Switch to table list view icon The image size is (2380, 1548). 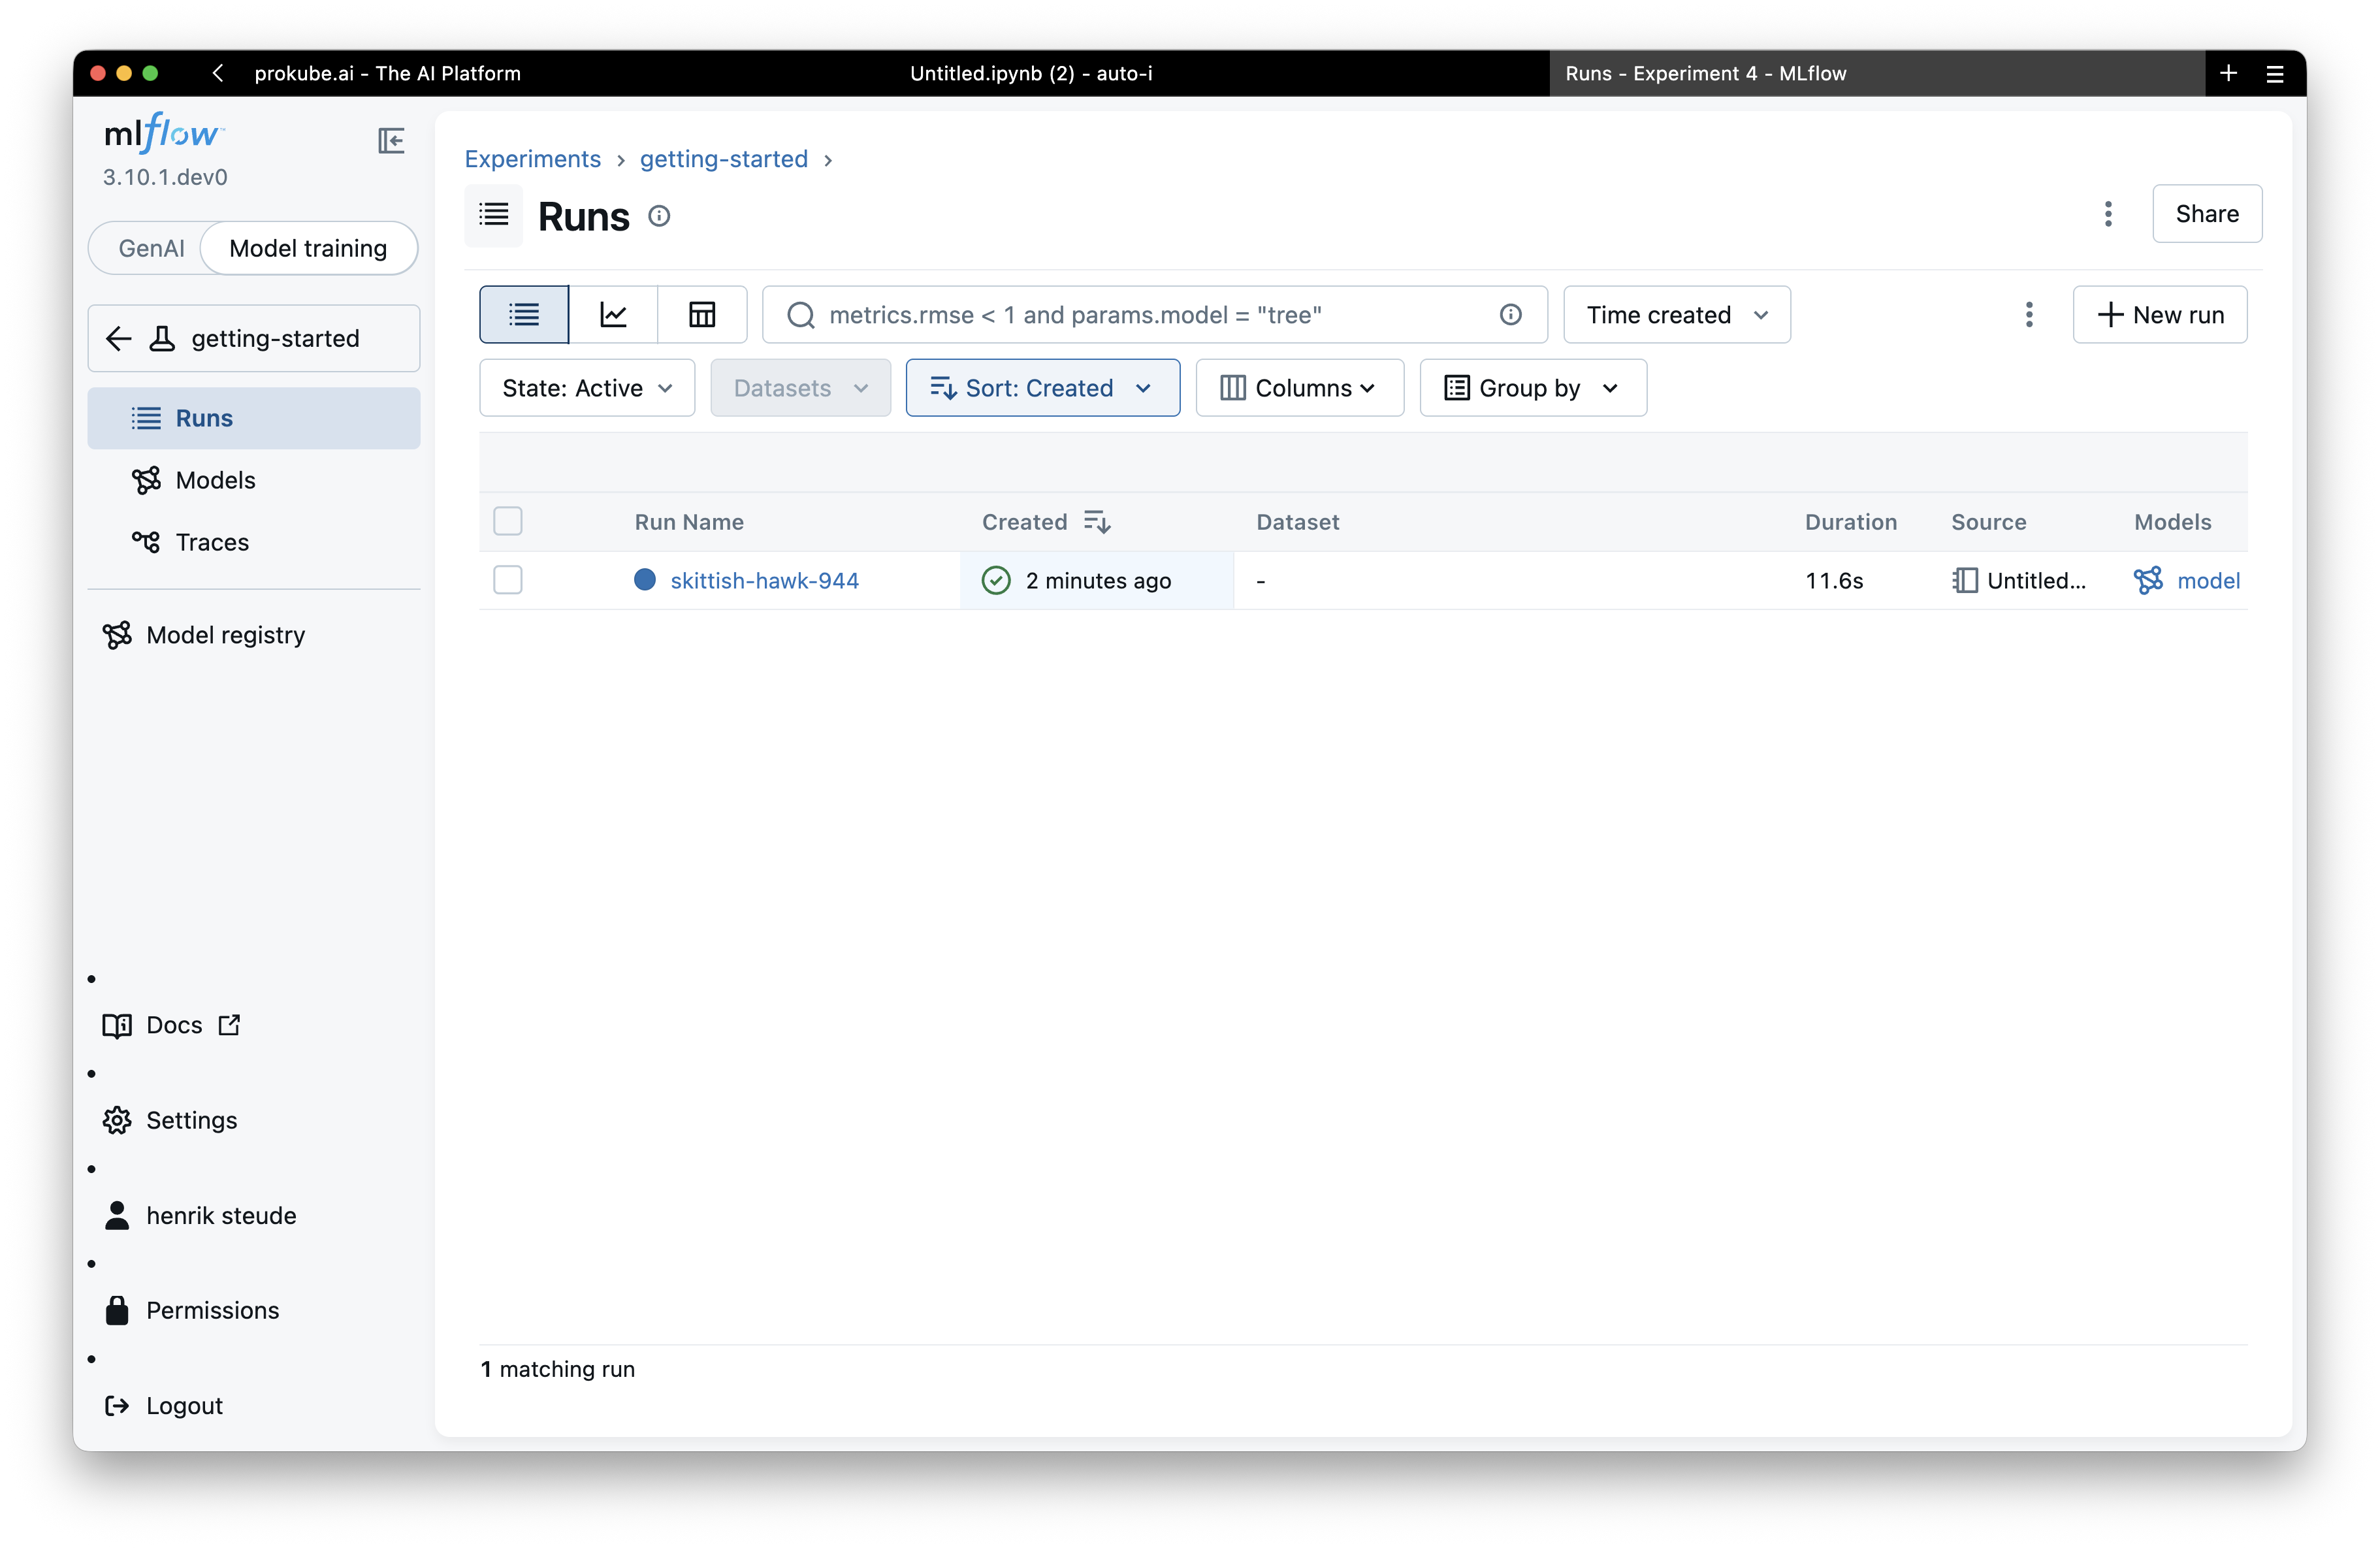(x=524, y=315)
